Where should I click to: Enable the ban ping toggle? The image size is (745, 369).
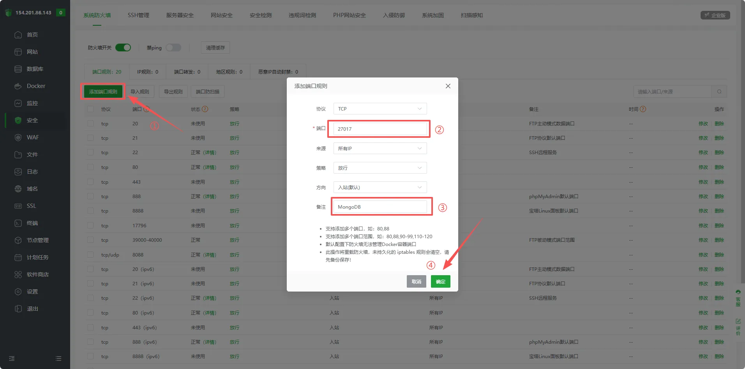click(173, 47)
